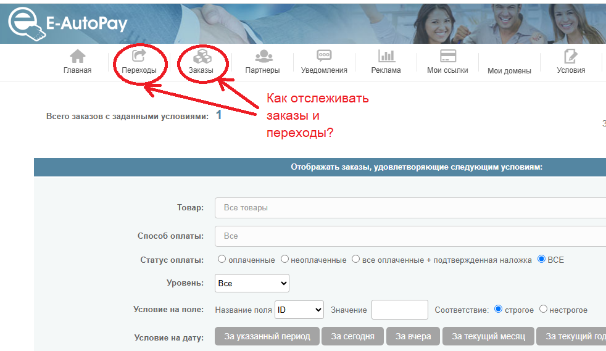Open Заказы menu label

(201, 70)
